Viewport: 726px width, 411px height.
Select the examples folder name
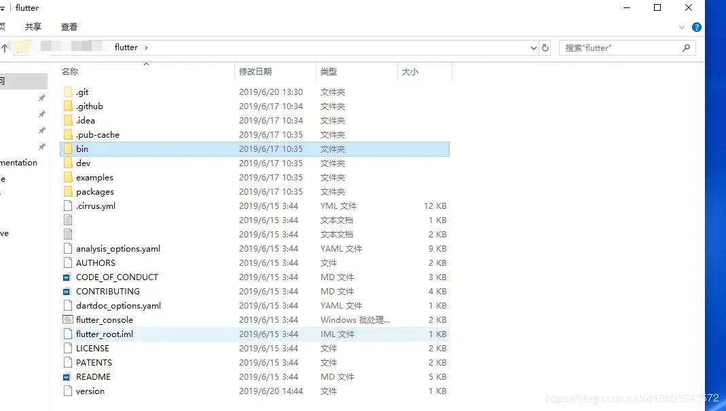(x=94, y=178)
